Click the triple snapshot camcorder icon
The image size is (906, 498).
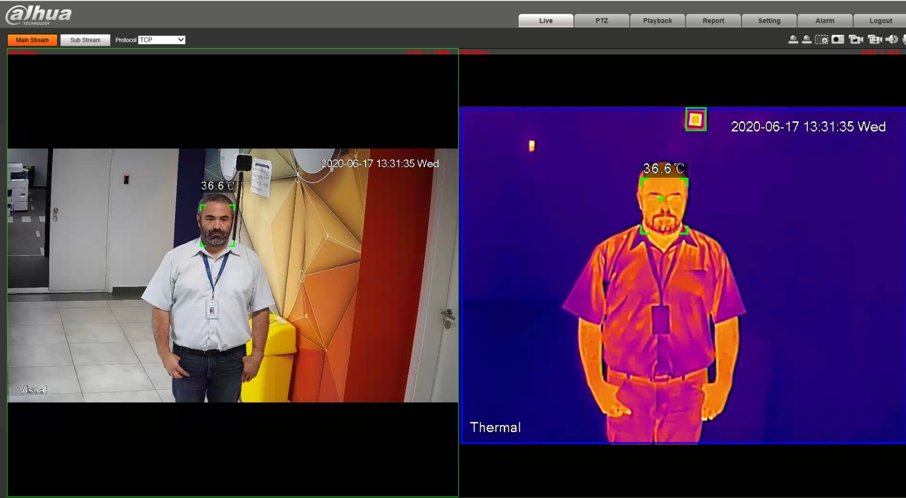click(x=855, y=40)
